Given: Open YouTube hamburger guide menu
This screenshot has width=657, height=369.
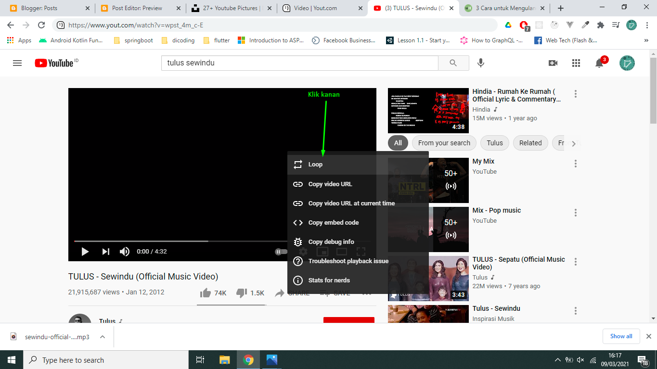Looking at the screenshot, I should [x=17, y=63].
